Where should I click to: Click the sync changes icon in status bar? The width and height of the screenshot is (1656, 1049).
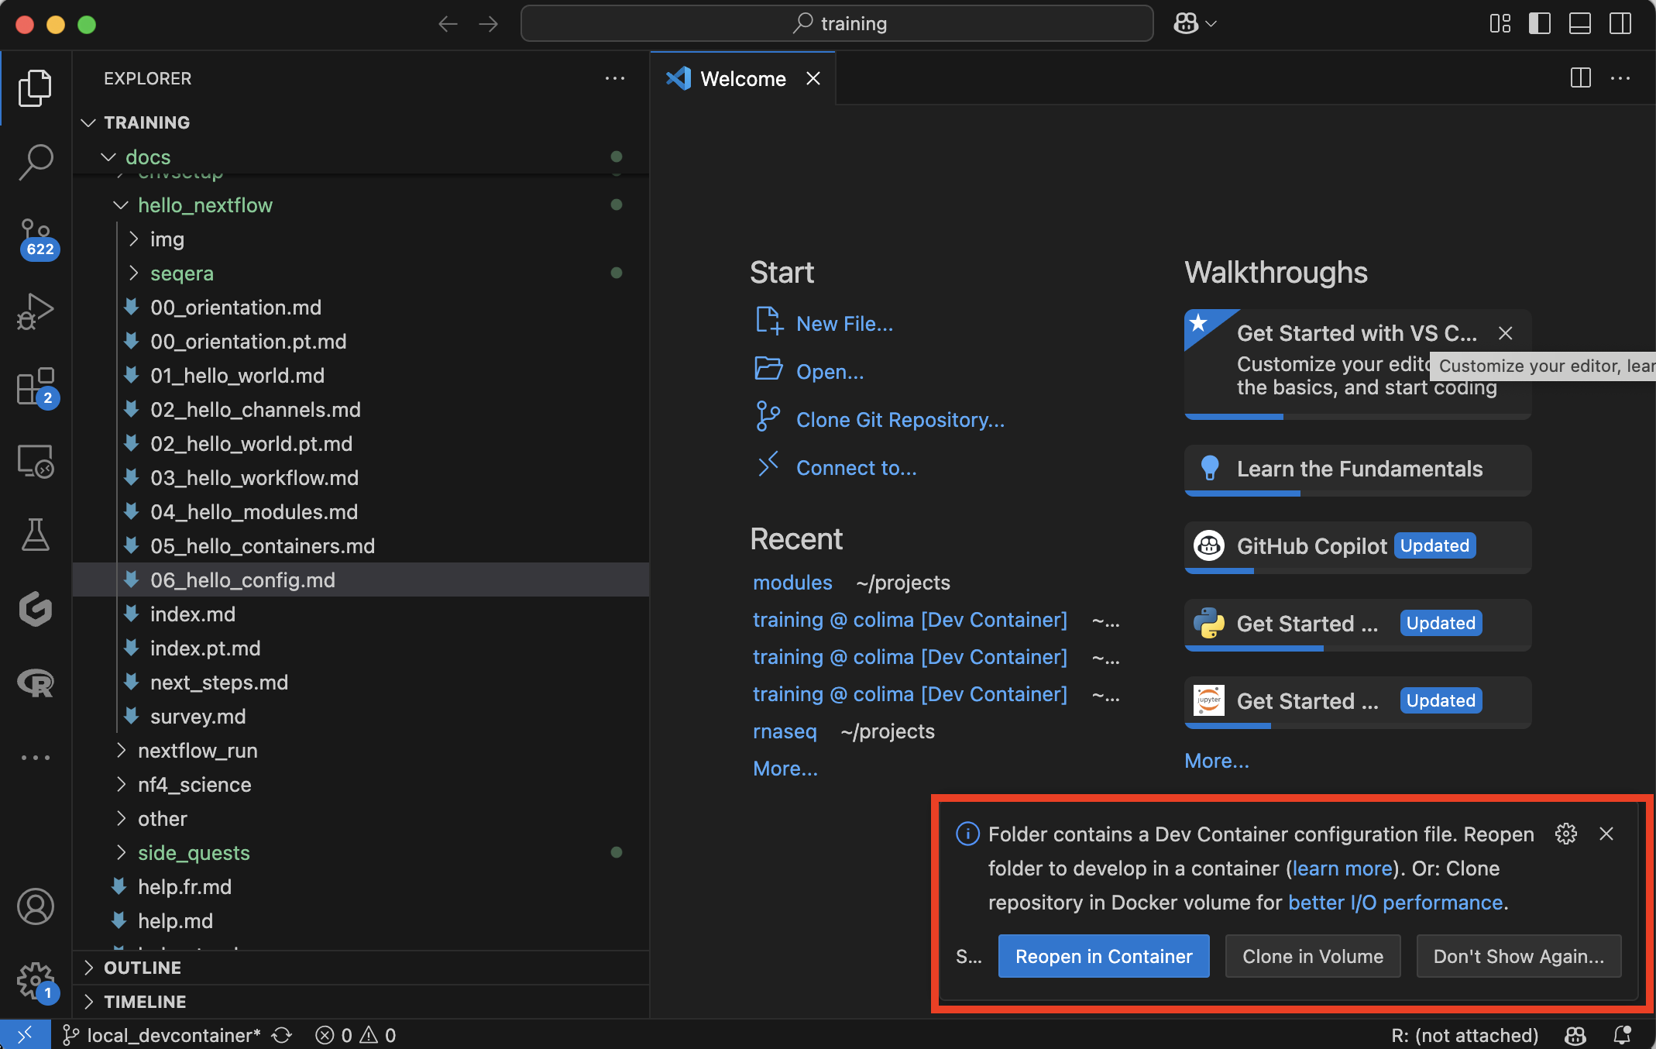[282, 1035]
